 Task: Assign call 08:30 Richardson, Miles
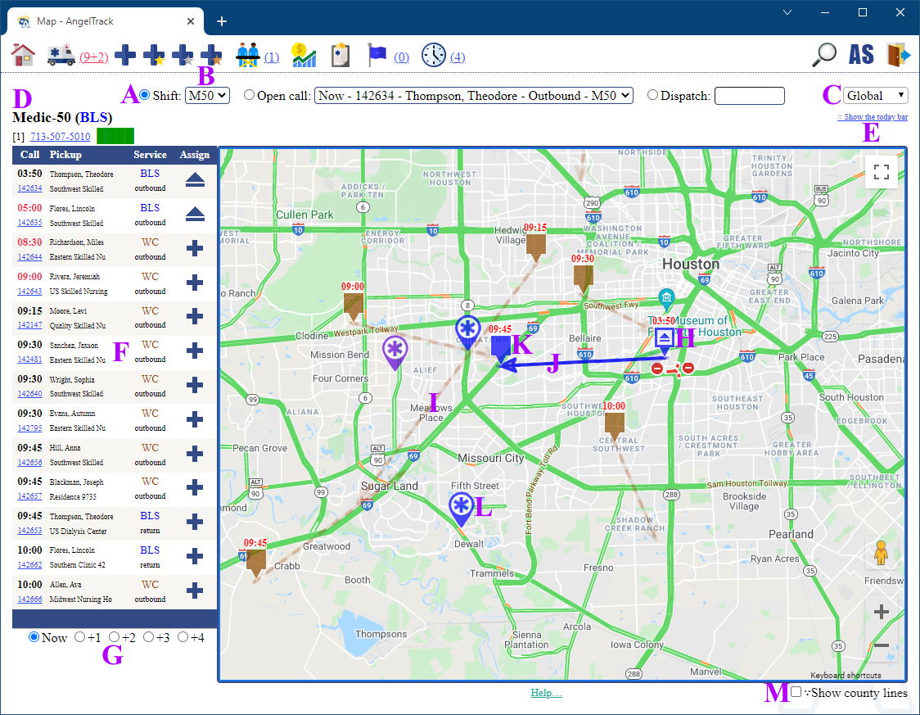tap(195, 248)
